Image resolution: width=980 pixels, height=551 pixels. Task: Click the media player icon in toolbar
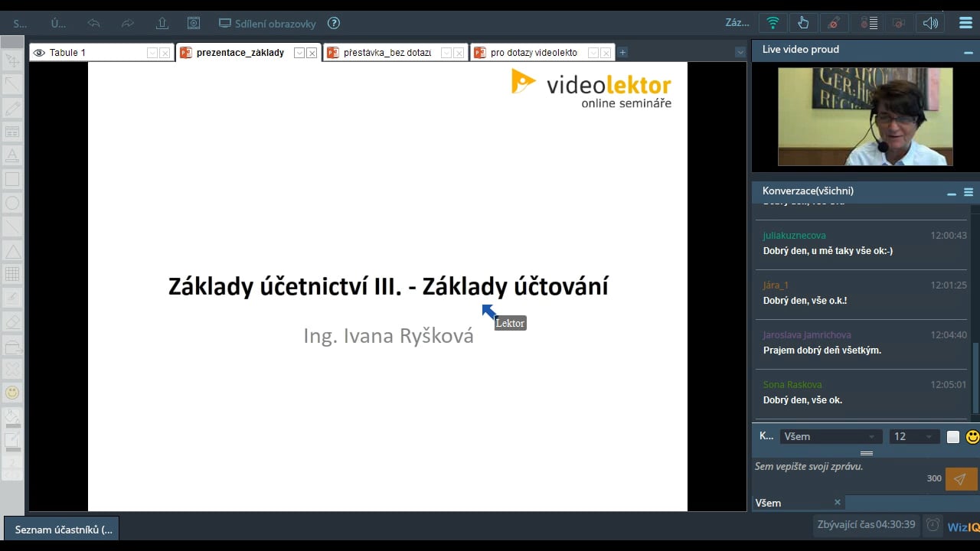coord(194,23)
